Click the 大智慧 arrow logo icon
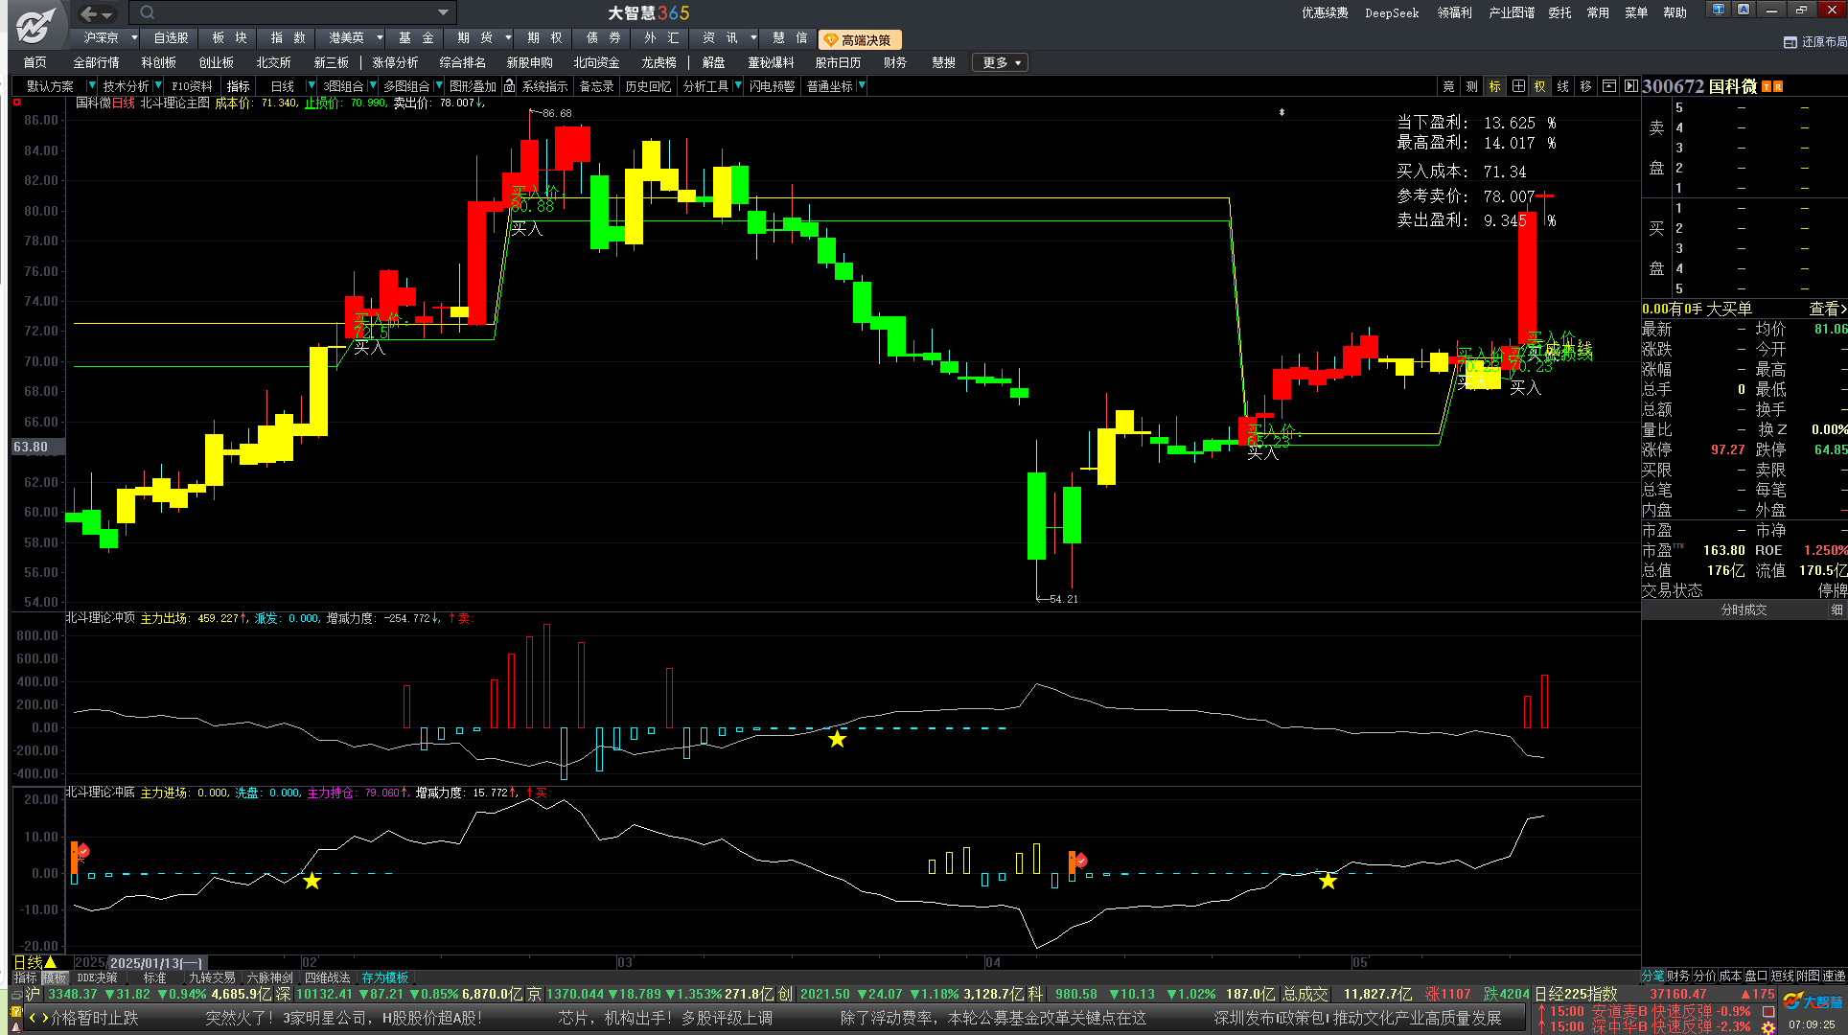 pyautogui.click(x=36, y=24)
